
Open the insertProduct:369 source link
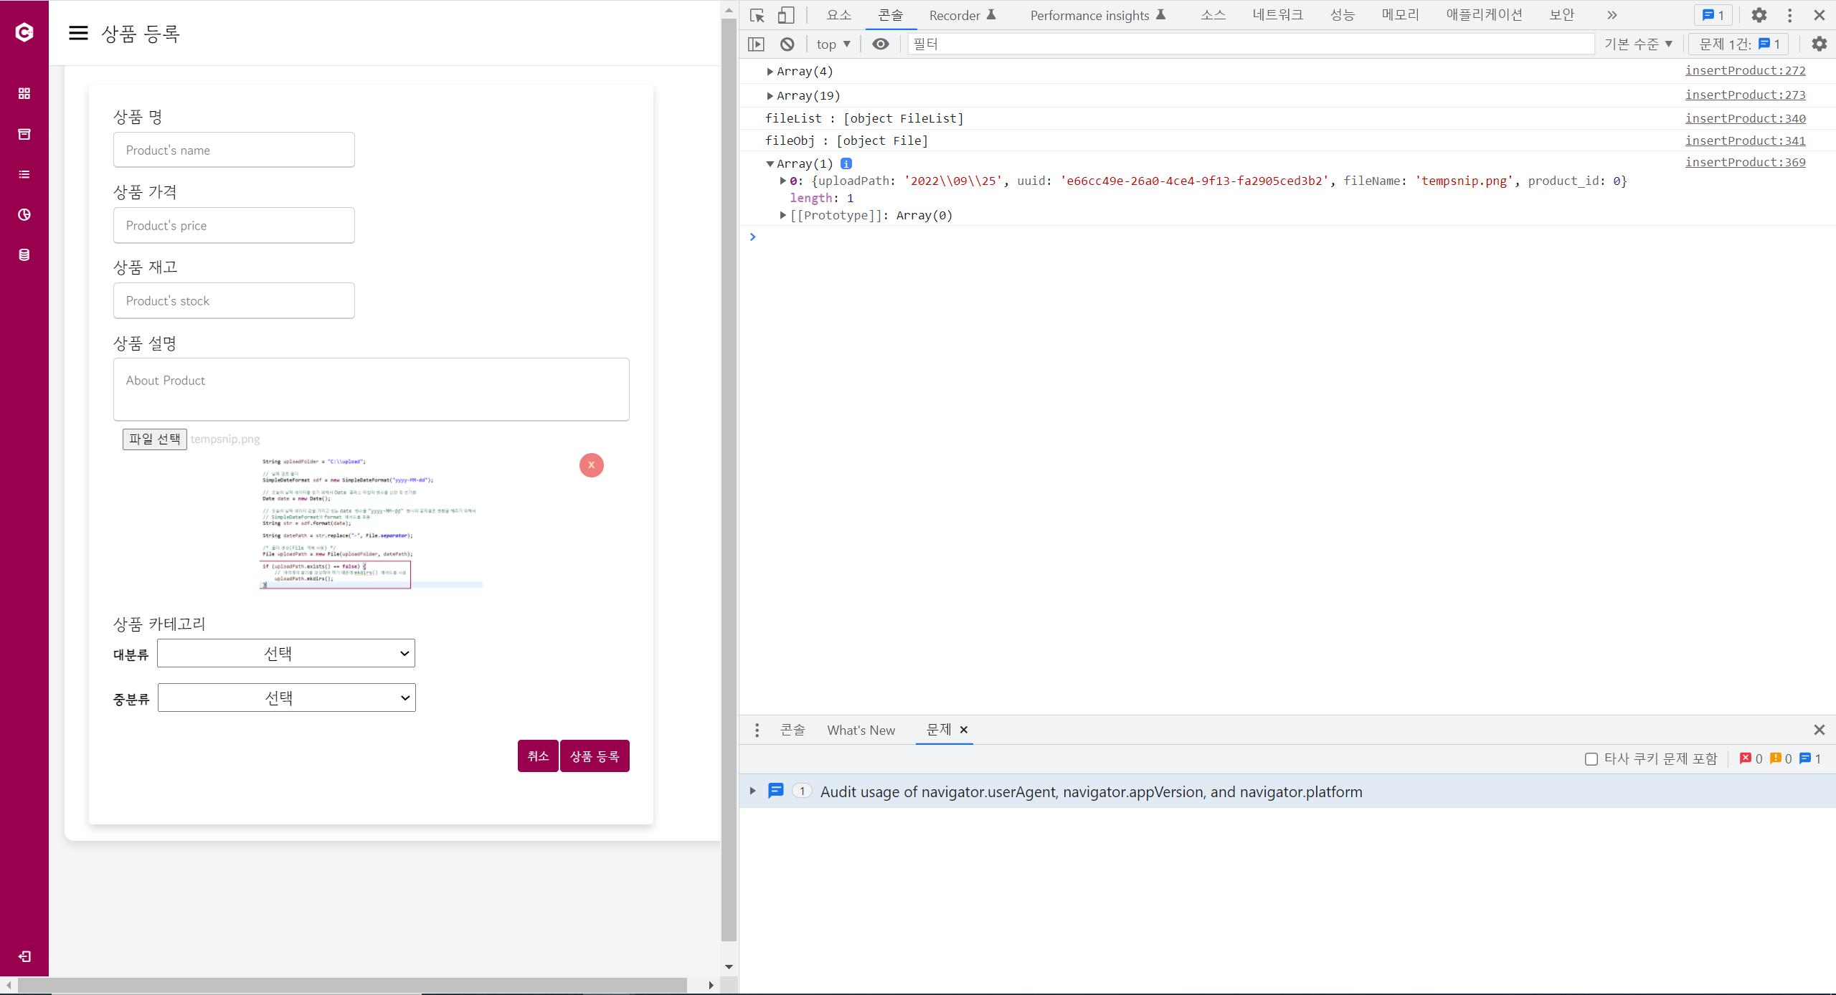point(1744,162)
